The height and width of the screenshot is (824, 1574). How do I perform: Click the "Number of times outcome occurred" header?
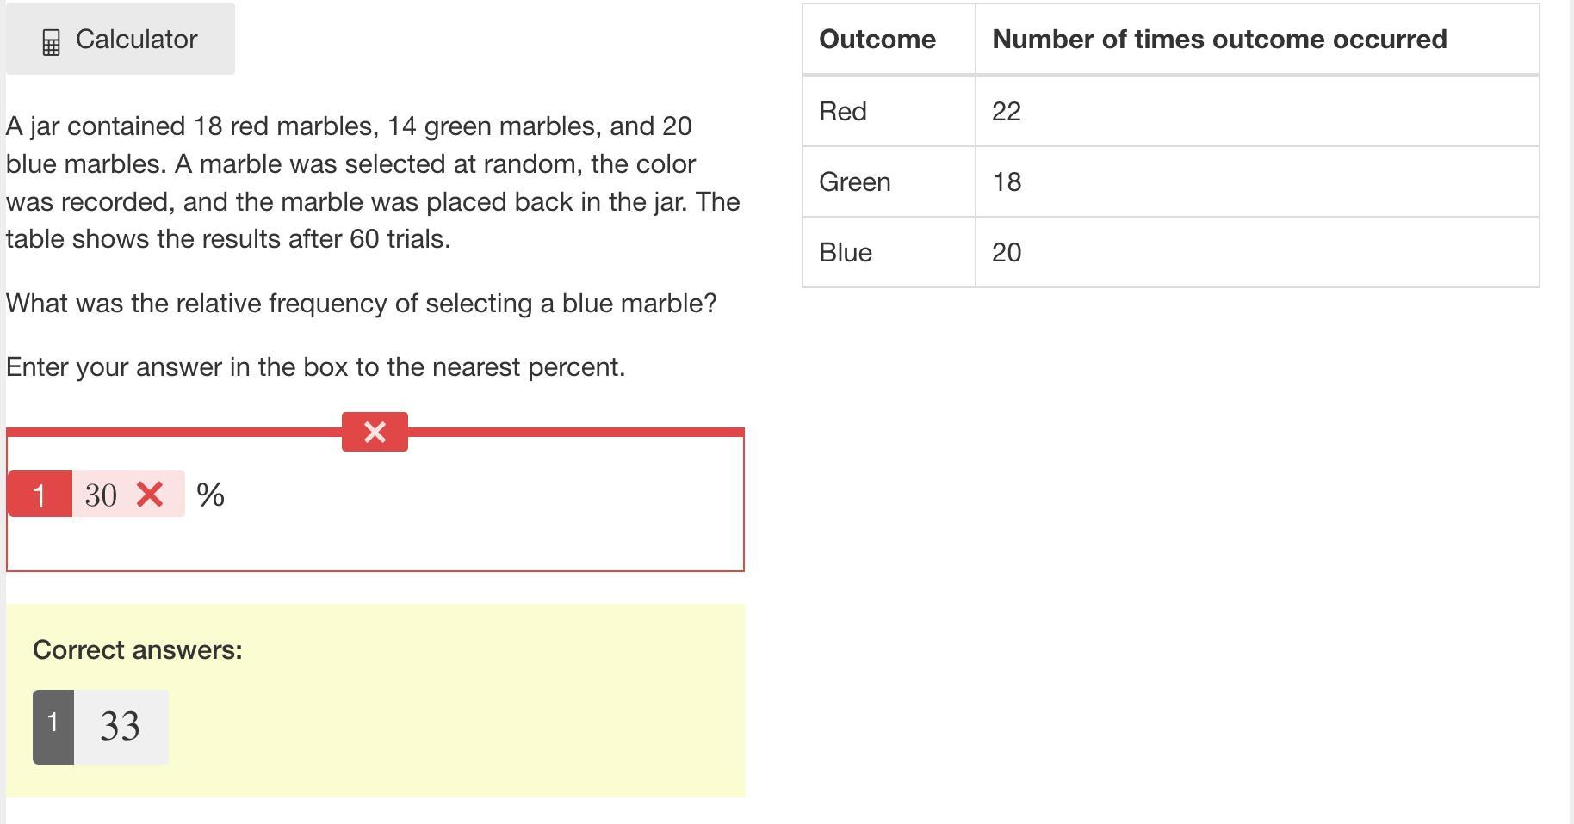1219,40
